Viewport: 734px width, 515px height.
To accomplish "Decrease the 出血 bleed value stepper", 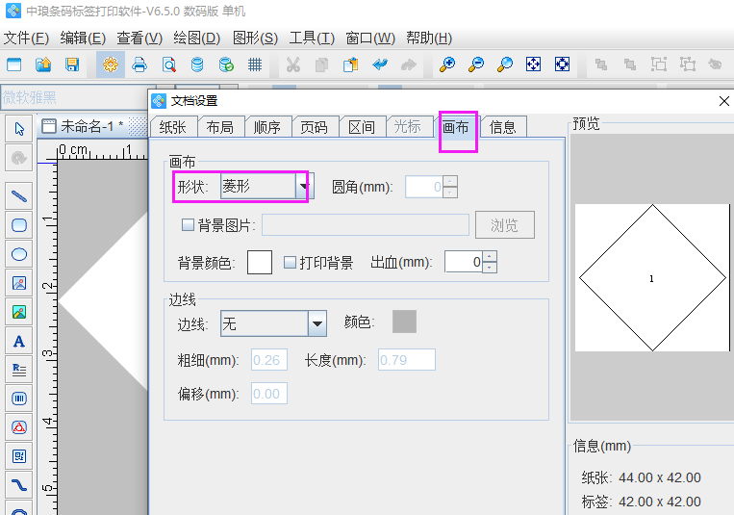I will click(x=490, y=267).
